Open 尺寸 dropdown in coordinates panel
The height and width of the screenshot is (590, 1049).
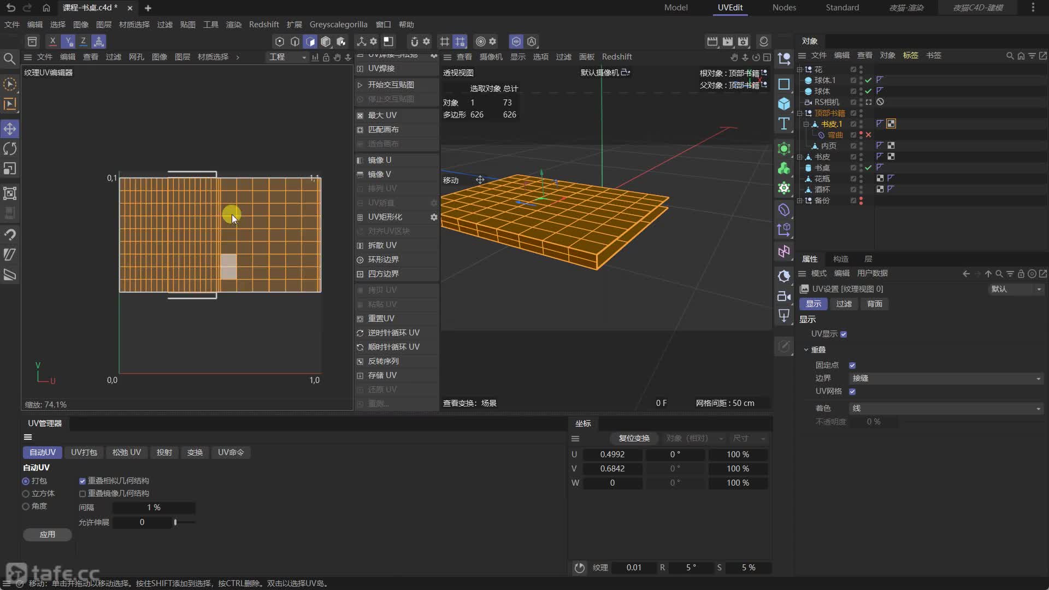point(749,438)
